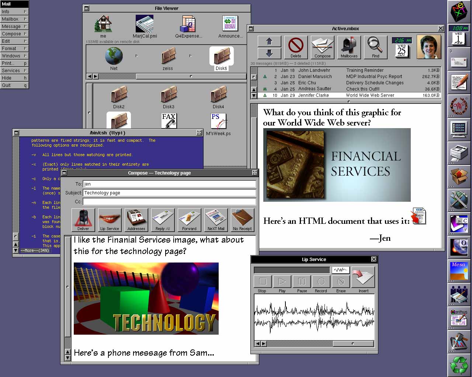472x377 pixels.
Task: Click the Subject field in compose window
Action: (x=169, y=193)
